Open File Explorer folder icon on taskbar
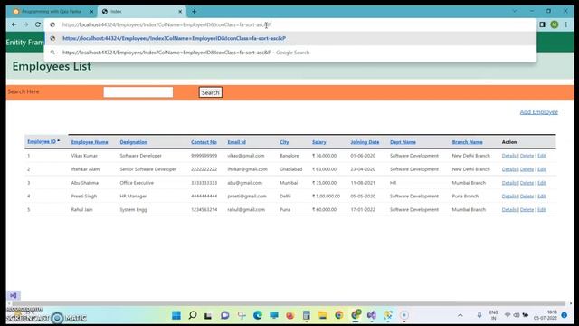579x326 pixels. click(323, 315)
